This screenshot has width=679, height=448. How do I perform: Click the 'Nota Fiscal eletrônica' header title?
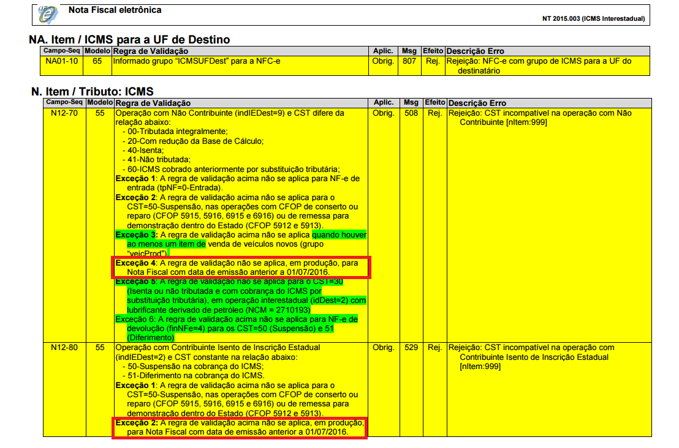115,10
